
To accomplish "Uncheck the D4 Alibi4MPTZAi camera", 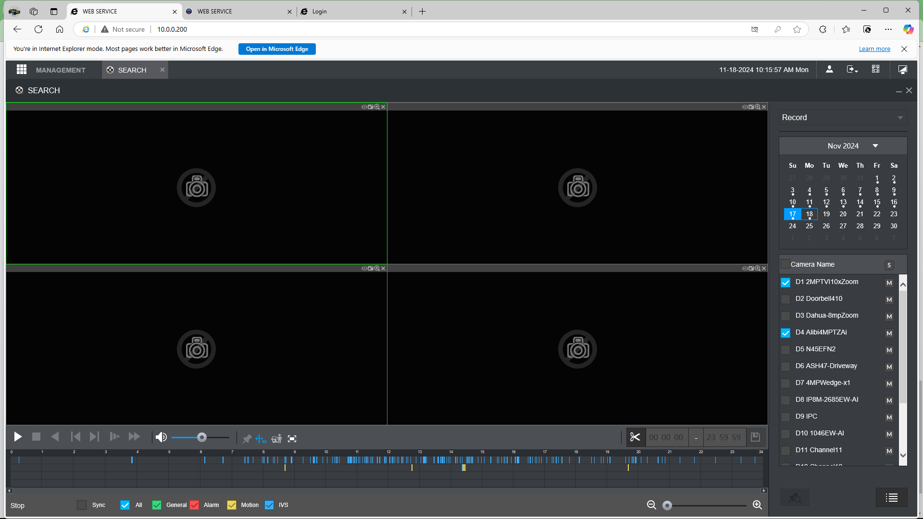I will [786, 333].
